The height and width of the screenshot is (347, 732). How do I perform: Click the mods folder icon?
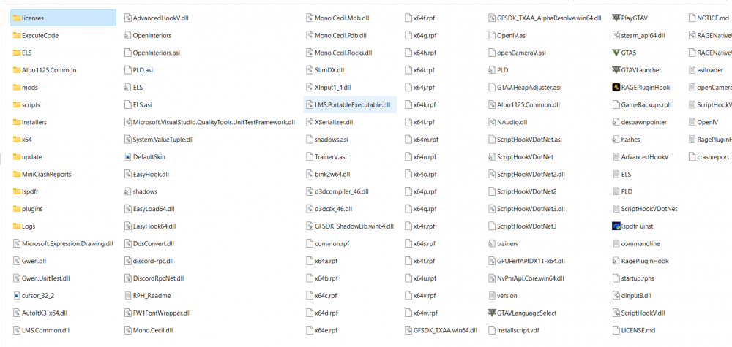click(17, 88)
